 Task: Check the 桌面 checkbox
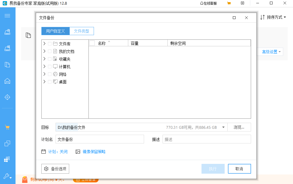[x=50, y=82]
